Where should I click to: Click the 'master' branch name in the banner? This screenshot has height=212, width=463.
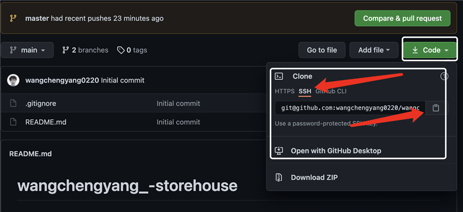(37, 18)
